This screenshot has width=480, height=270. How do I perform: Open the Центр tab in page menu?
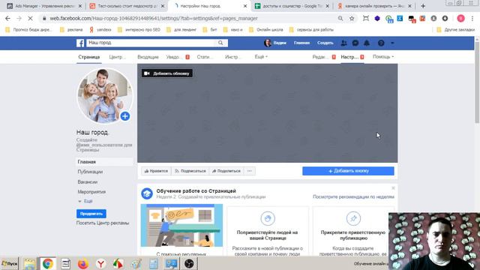tap(117, 57)
